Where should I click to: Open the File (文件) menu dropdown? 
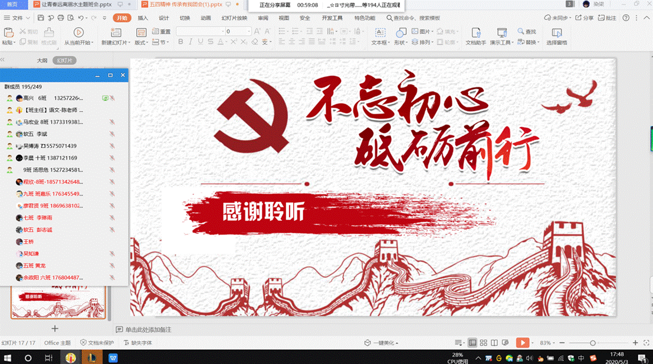pyautogui.click(x=17, y=18)
